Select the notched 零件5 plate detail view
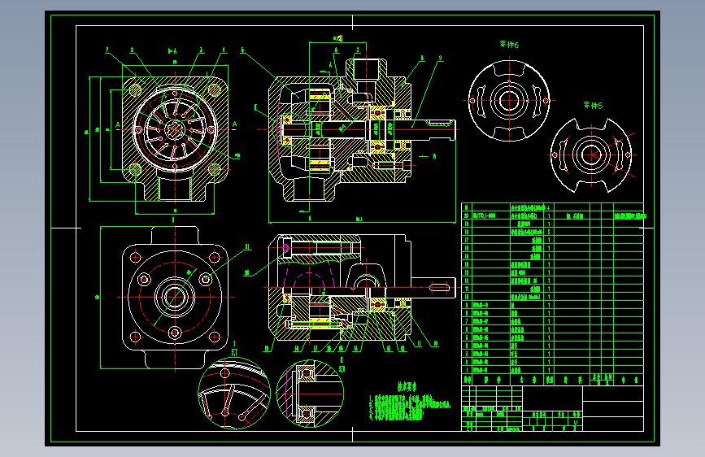Viewport: 705px width, 457px height. 591,155
